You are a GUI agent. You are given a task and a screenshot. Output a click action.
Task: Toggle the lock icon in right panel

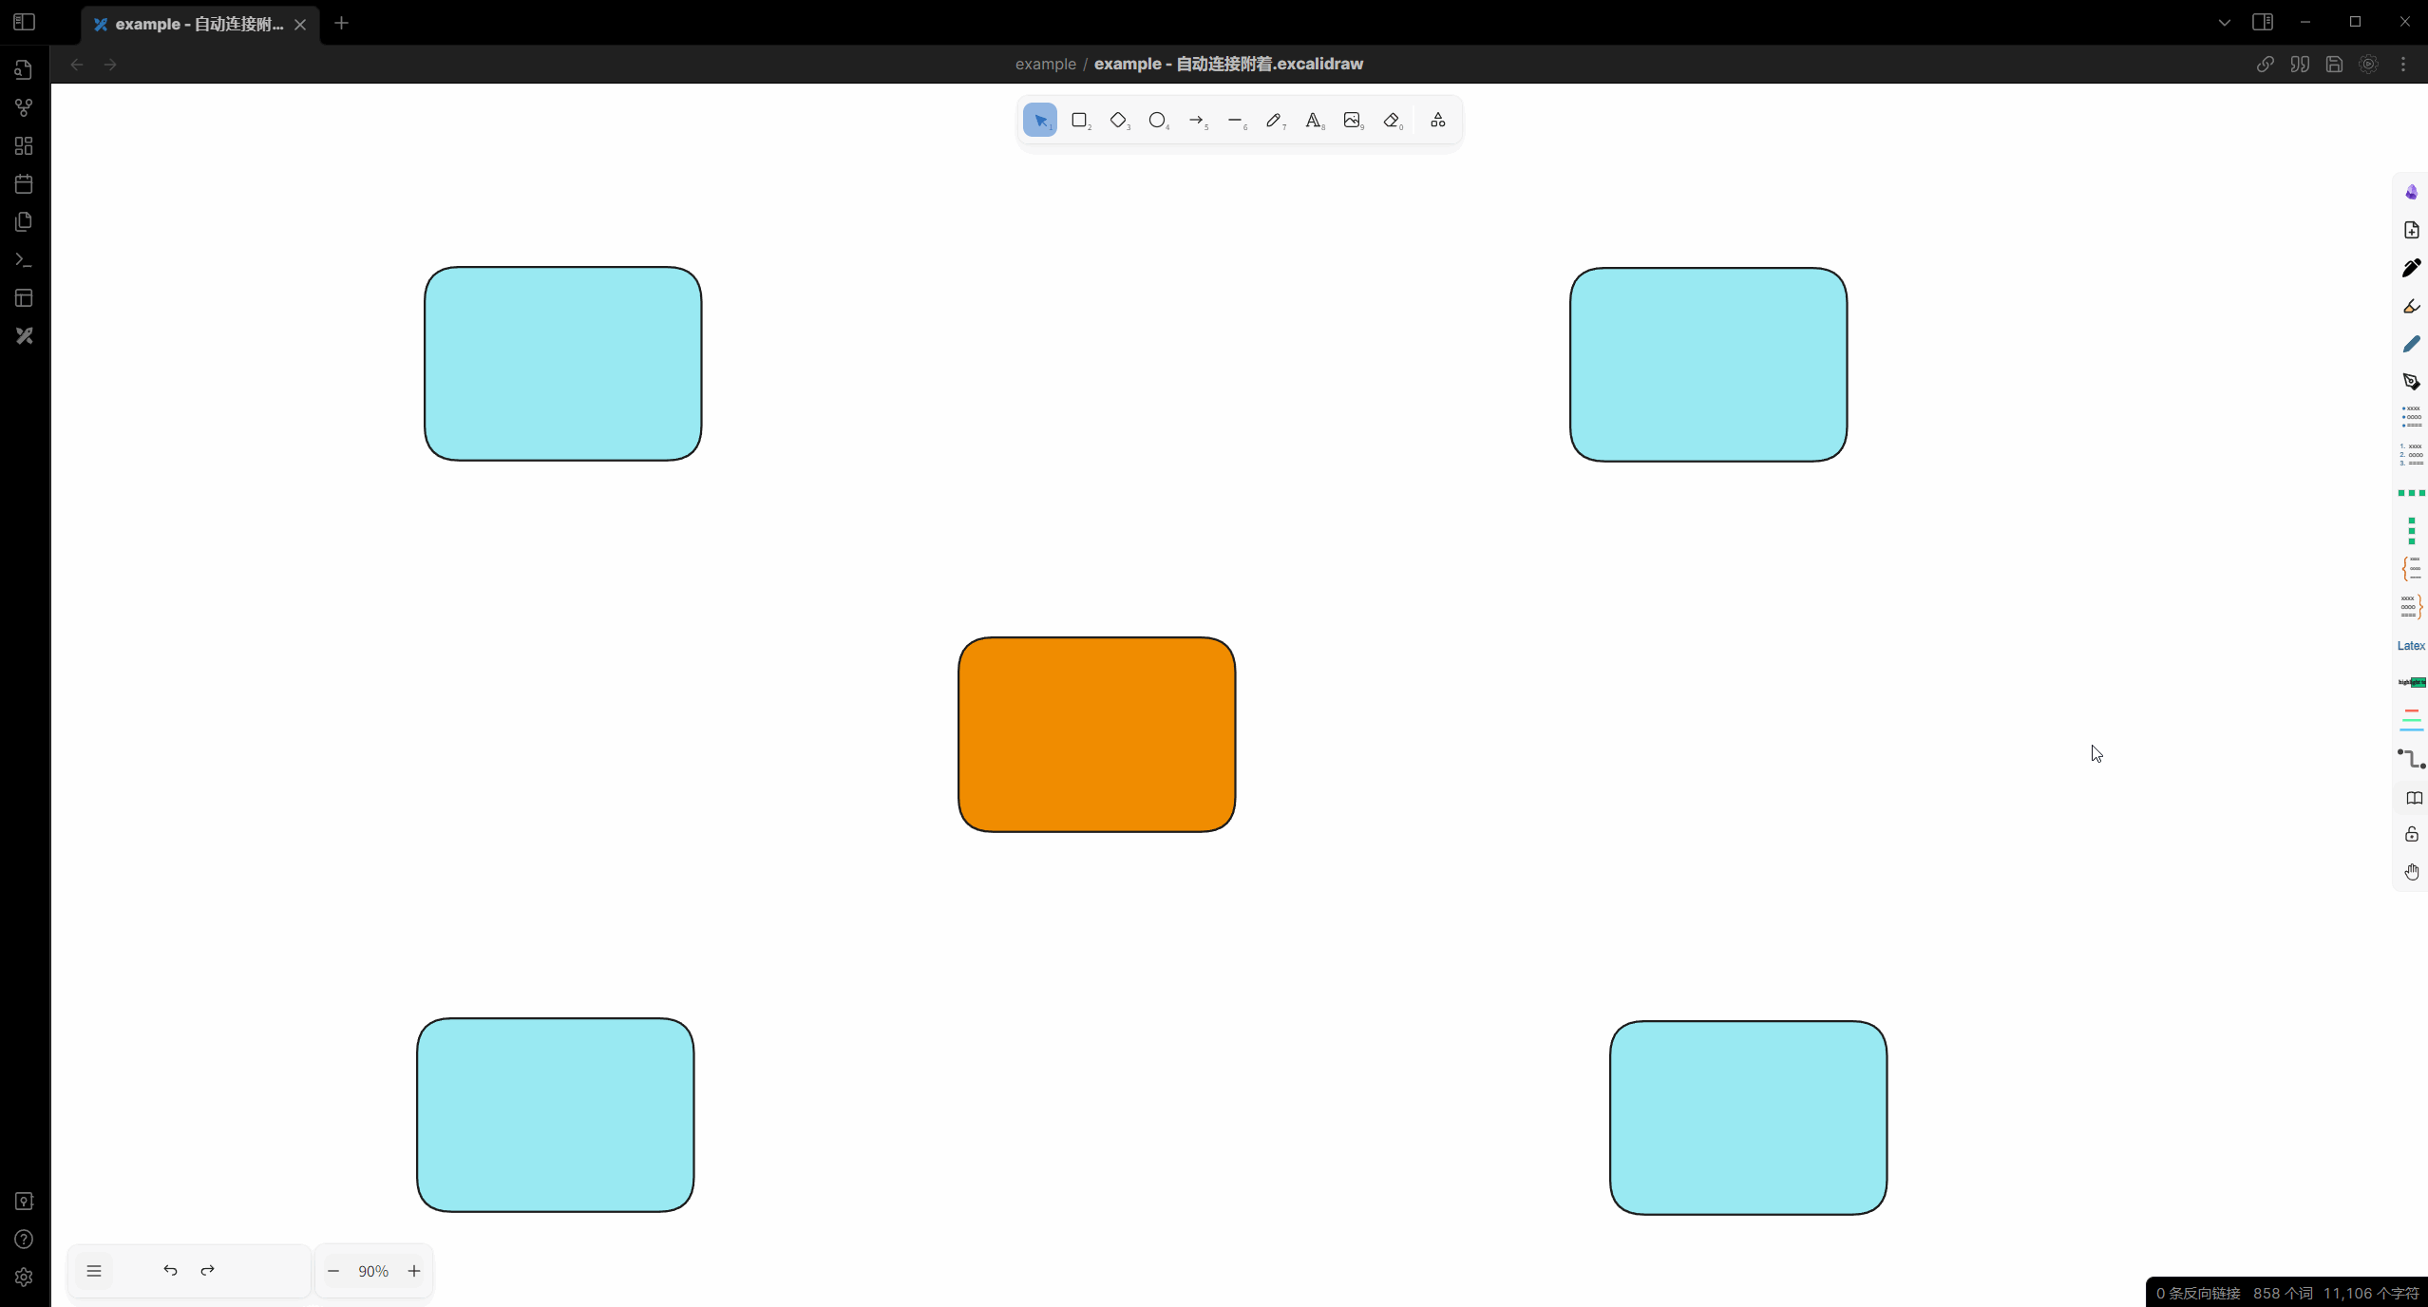2412,835
